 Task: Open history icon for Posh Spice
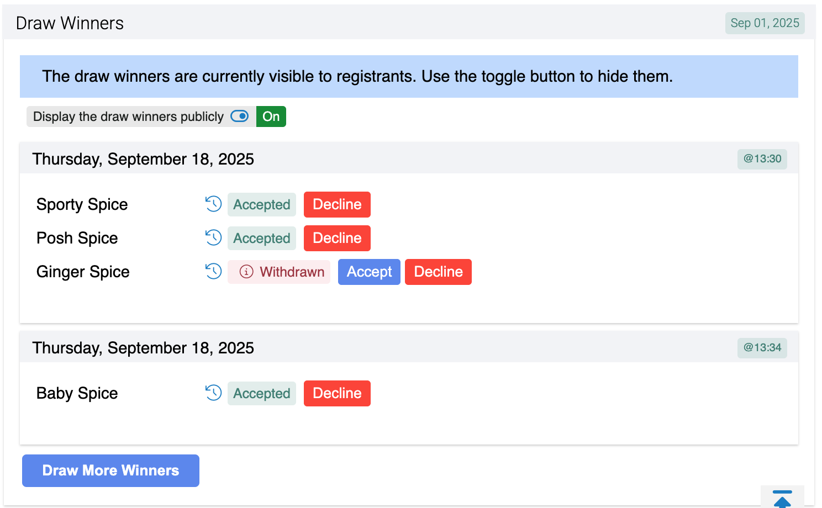pos(213,237)
